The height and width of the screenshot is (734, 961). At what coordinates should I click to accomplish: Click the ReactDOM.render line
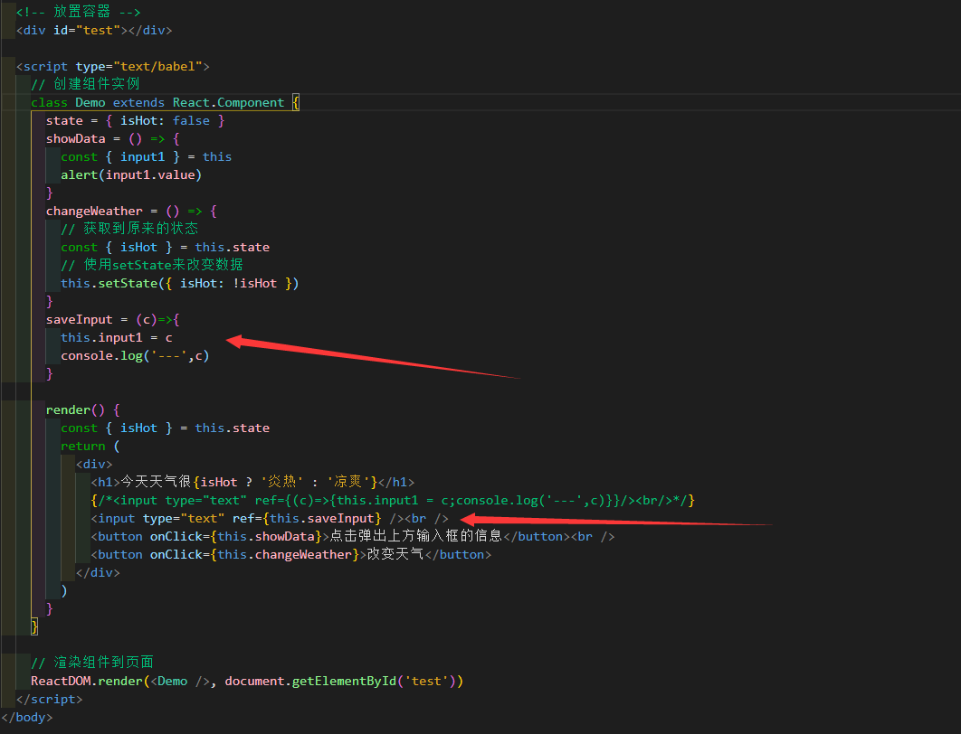click(x=247, y=681)
